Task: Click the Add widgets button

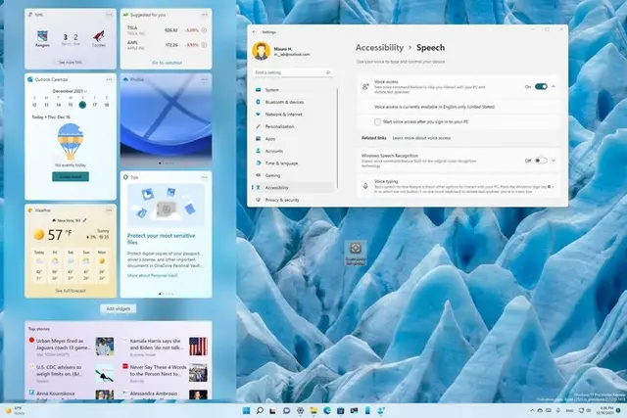Action: click(x=119, y=308)
